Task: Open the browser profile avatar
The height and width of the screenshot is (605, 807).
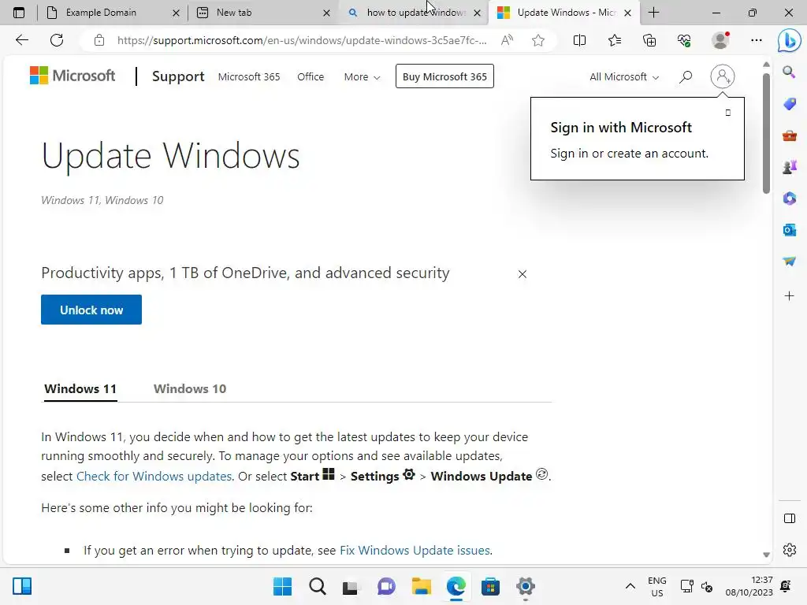Action: pyautogui.click(x=720, y=40)
